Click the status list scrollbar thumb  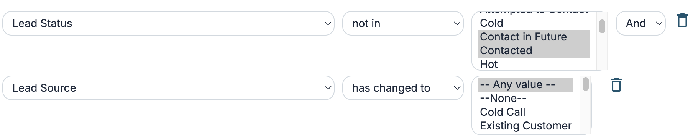[x=602, y=26]
